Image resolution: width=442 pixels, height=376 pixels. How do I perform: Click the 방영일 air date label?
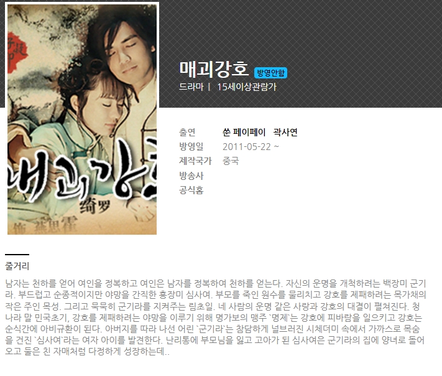pyautogui.click(x=191, y=146)
